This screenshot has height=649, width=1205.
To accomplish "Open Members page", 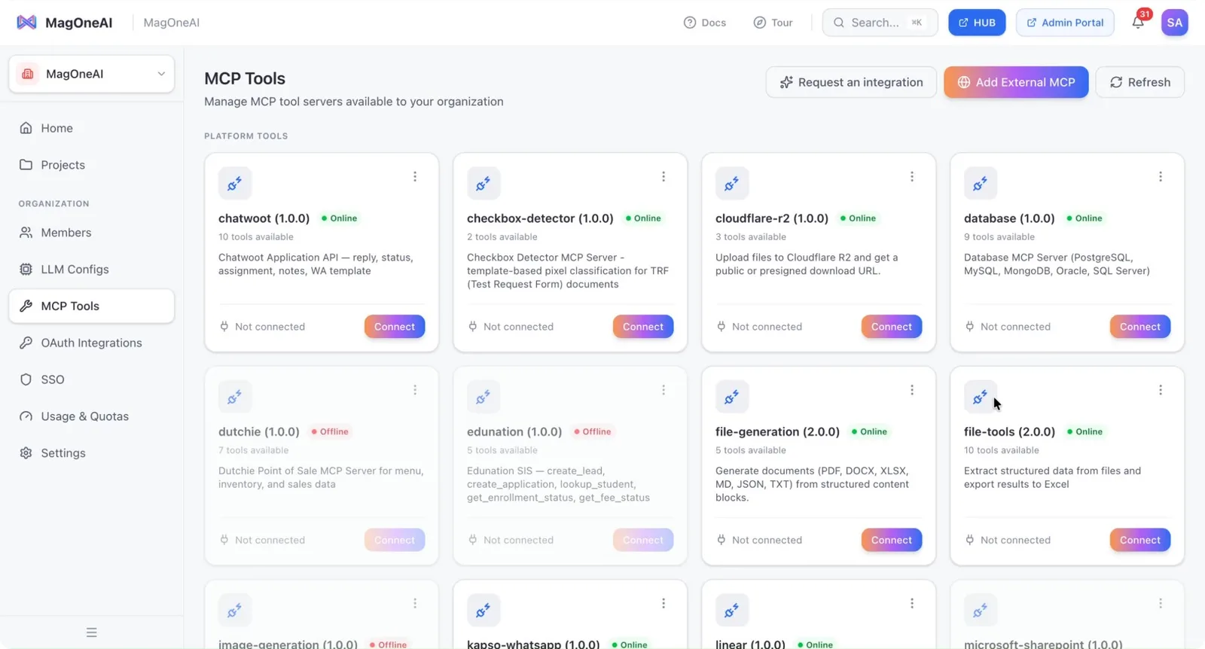I will pyautogui.click(x=92, y=233).
